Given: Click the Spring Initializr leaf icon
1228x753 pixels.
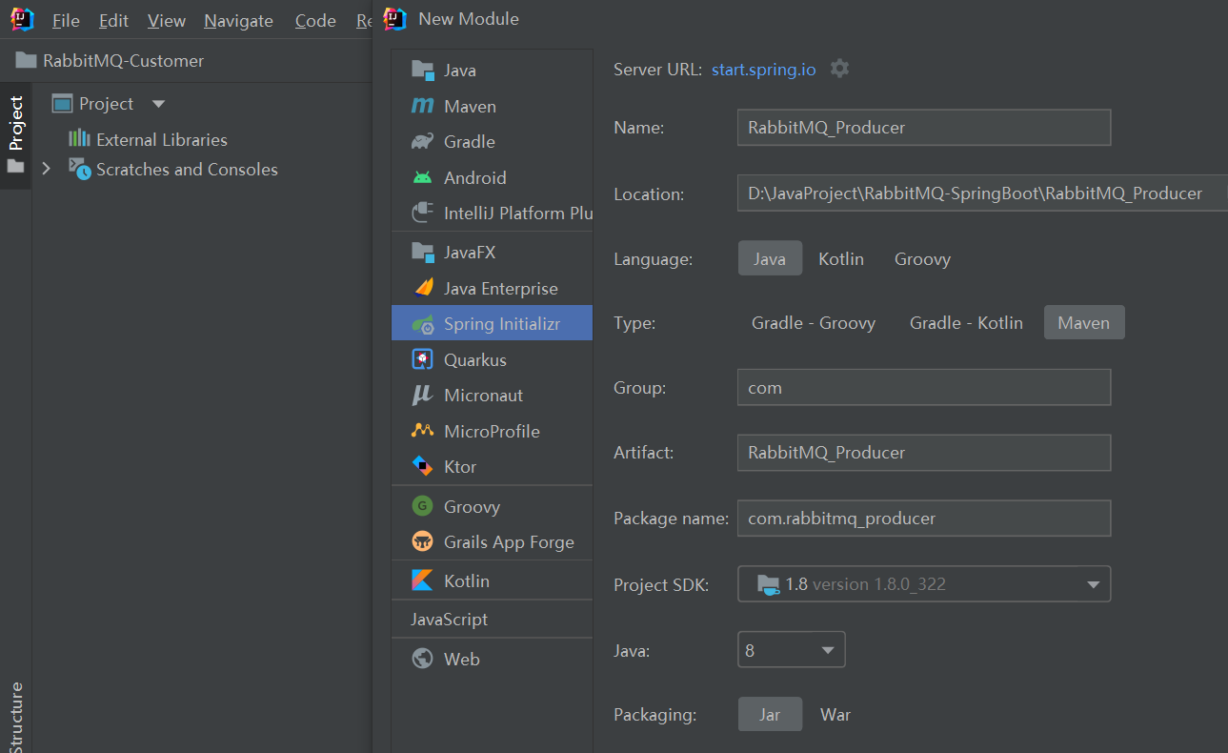Looking at the screenshot, I should [422, 324].
